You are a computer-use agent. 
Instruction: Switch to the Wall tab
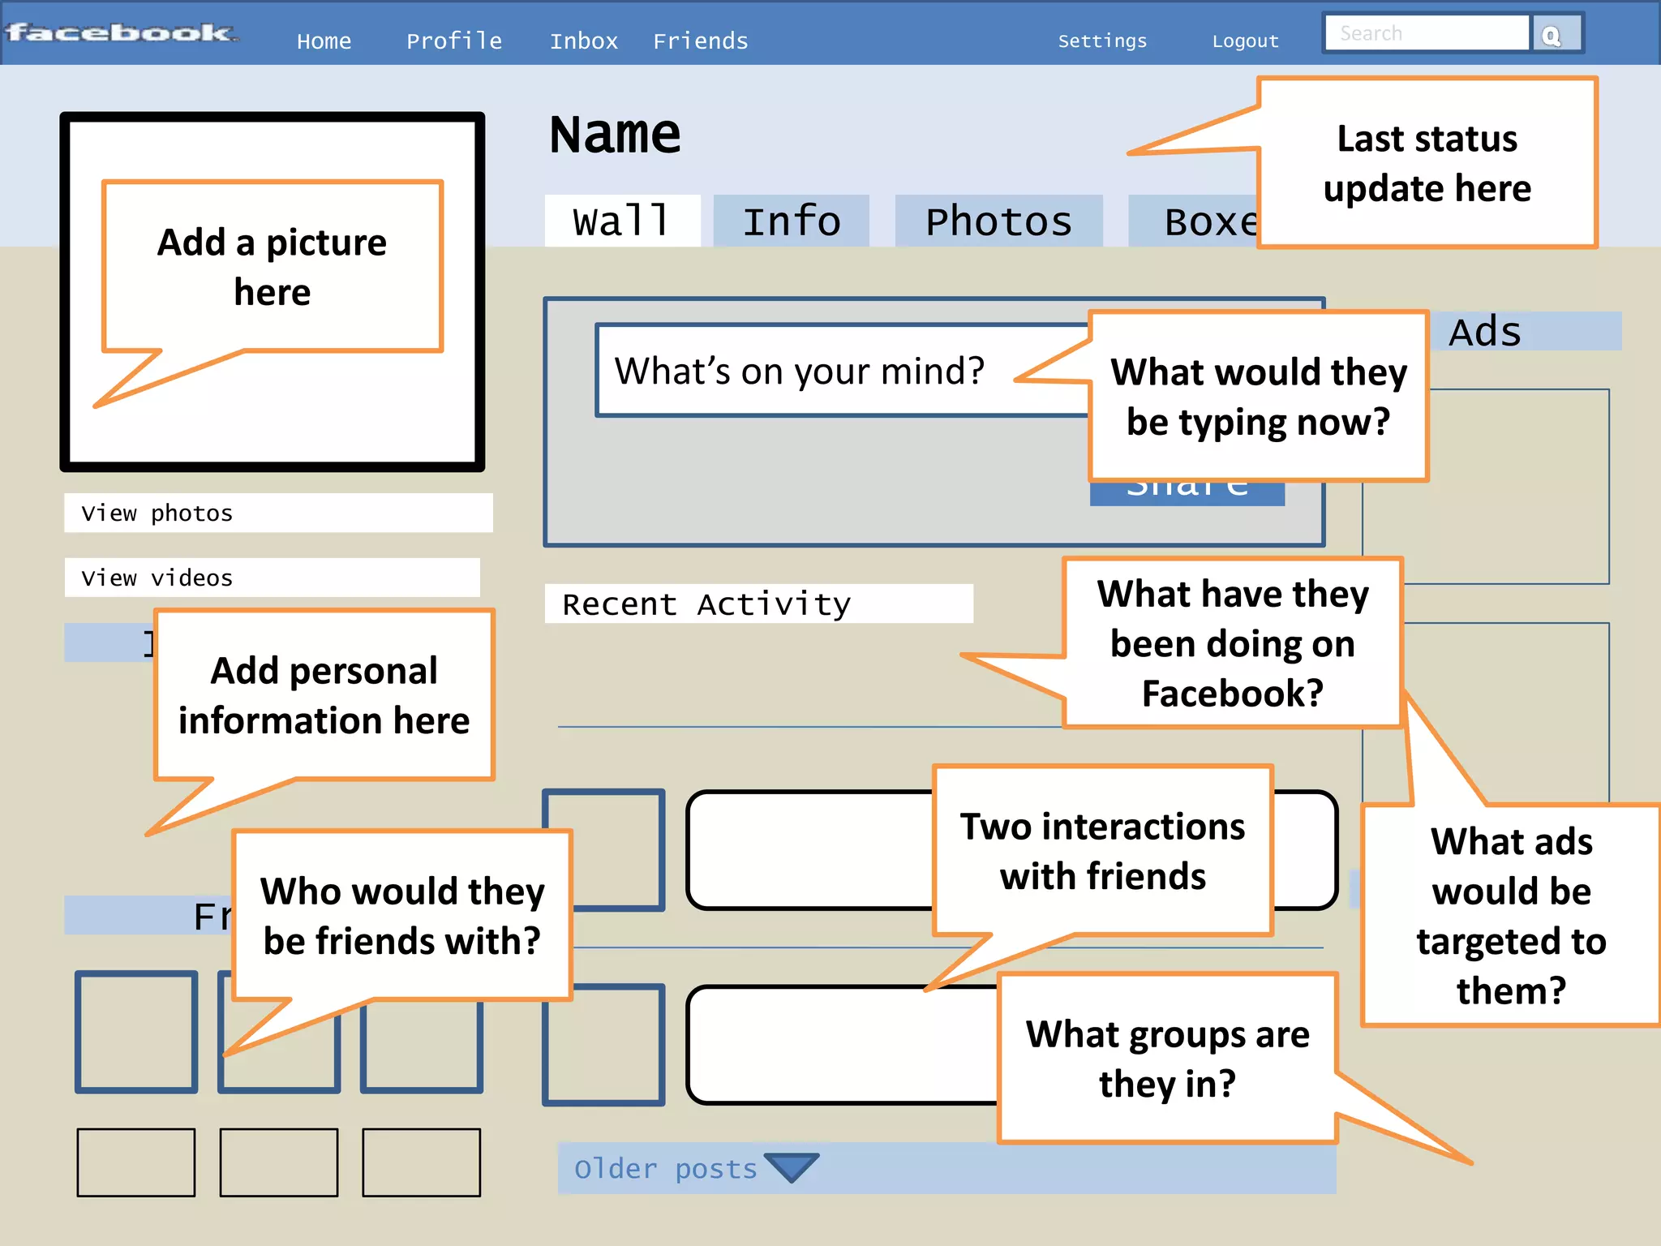point(622,221)
